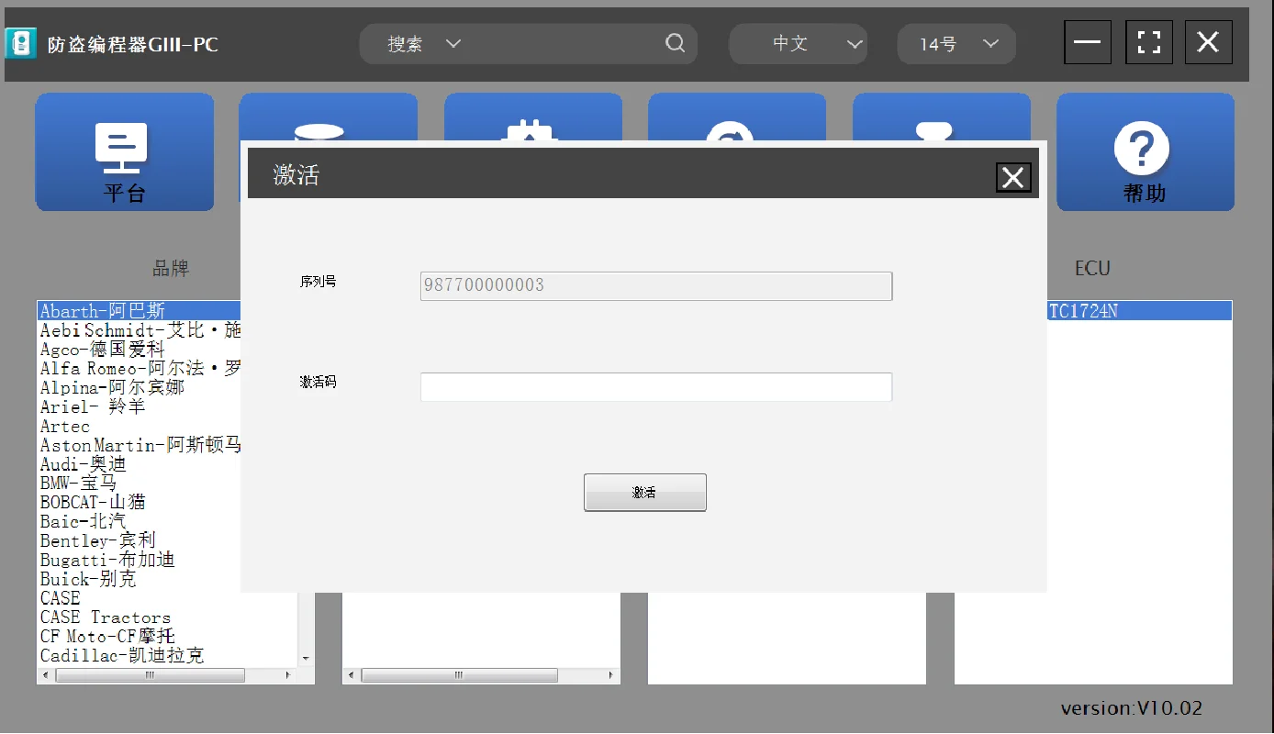This screenshot has height=734, width=1274.
Task: Open the 中文 language dropdown
Action: [x=799, y=44]
